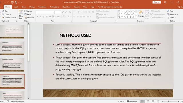Click the Increase Font Size icon
This screenshot has height=103, width=183.
point(63,12)
